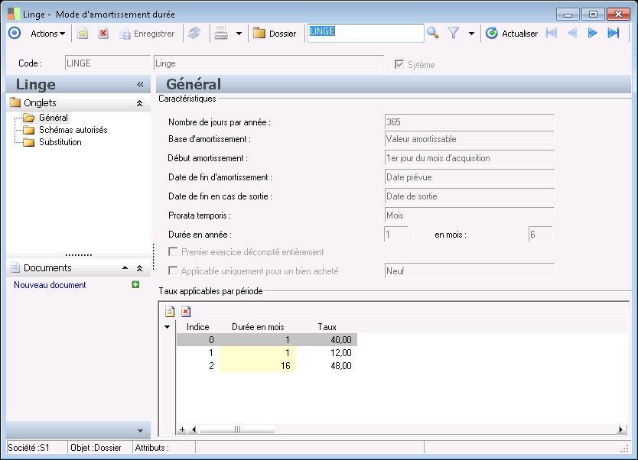Enable Applicable uniquement pour un bien acheté
Viewport: 638px width, 460px height.
[x=174, y=271]
